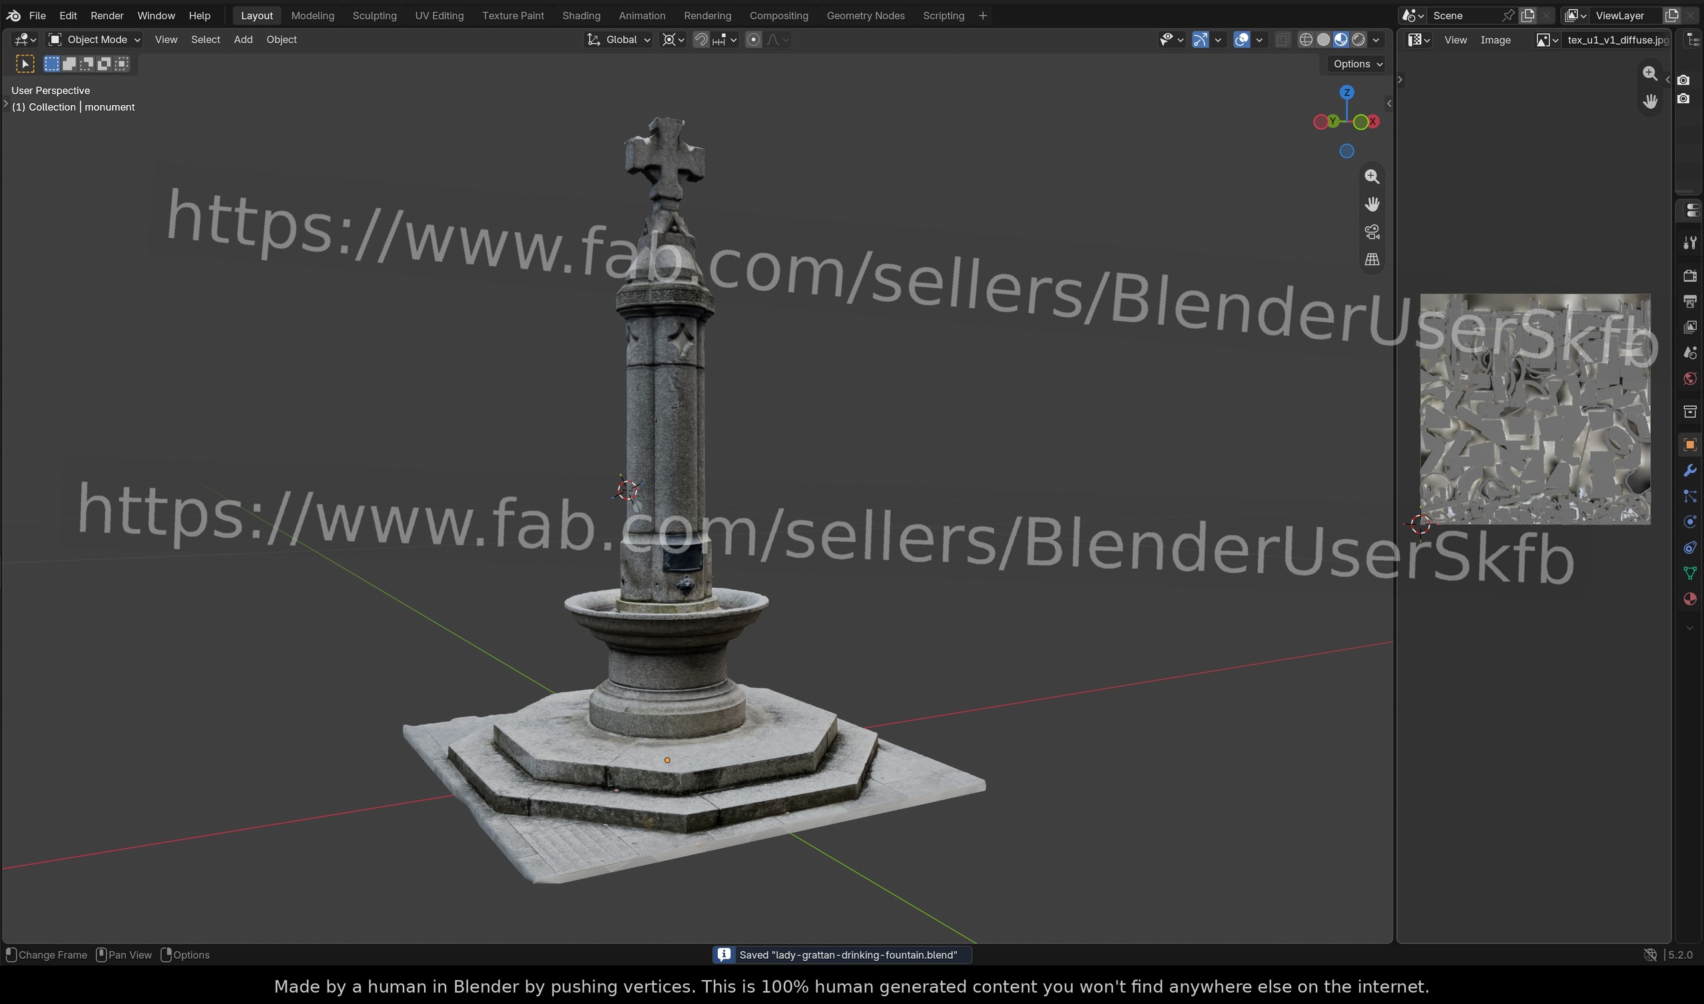
Task: Open the View Layer properties tab icon
Action: [x=1690, y=328]
